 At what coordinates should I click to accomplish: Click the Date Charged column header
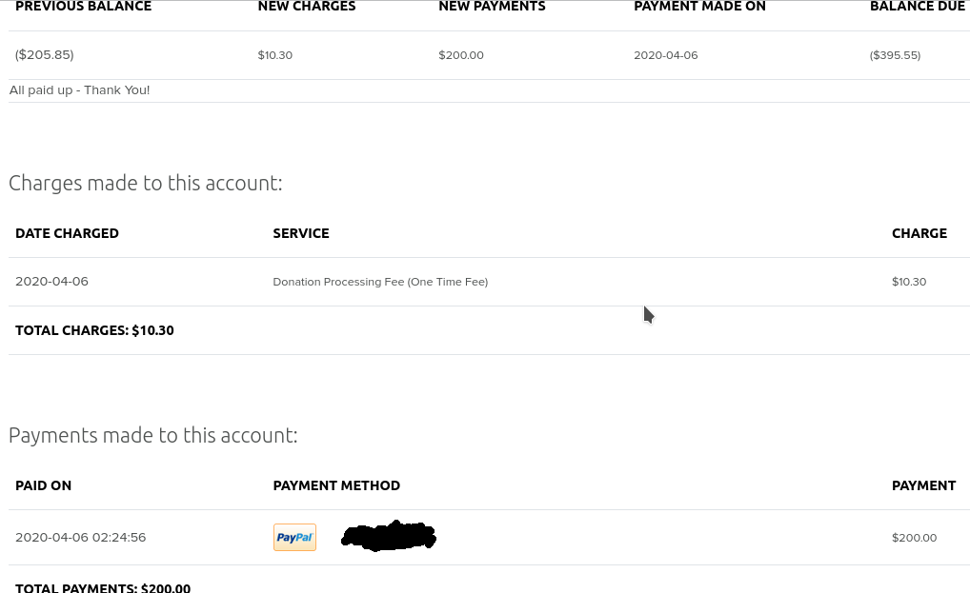point(67,233)
